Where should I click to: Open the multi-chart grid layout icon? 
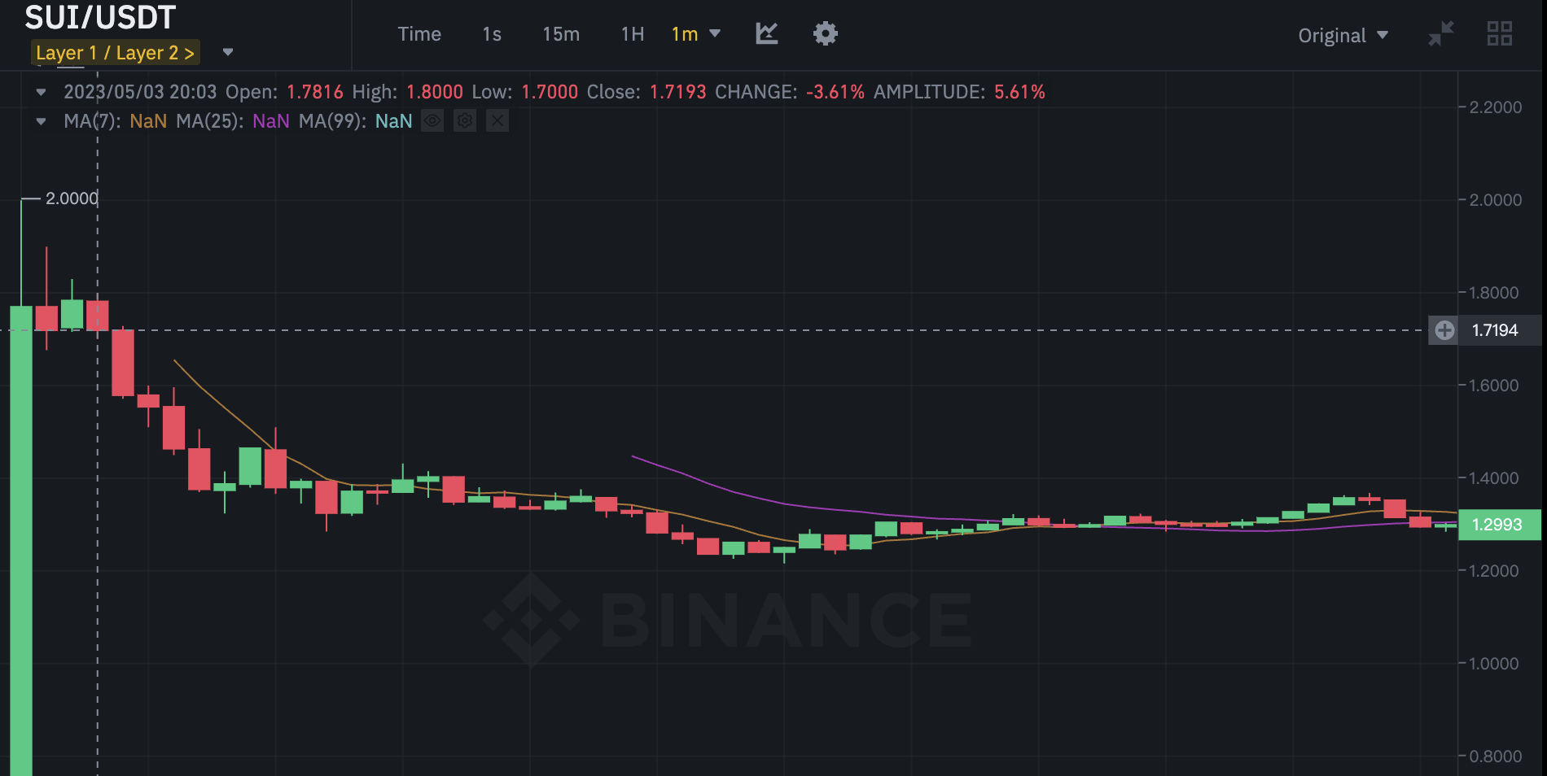click(1500, 34)
